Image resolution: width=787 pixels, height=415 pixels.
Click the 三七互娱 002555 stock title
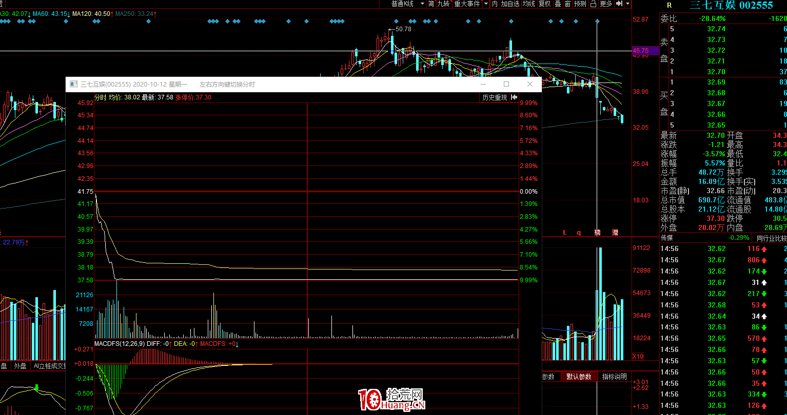[x=731, y=6]
